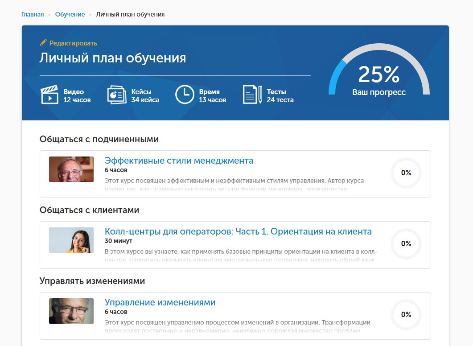
Task: Click thumbnail of Эффективные стили менеджмента course
Action: pyautogui.click(x=71, y=169)
